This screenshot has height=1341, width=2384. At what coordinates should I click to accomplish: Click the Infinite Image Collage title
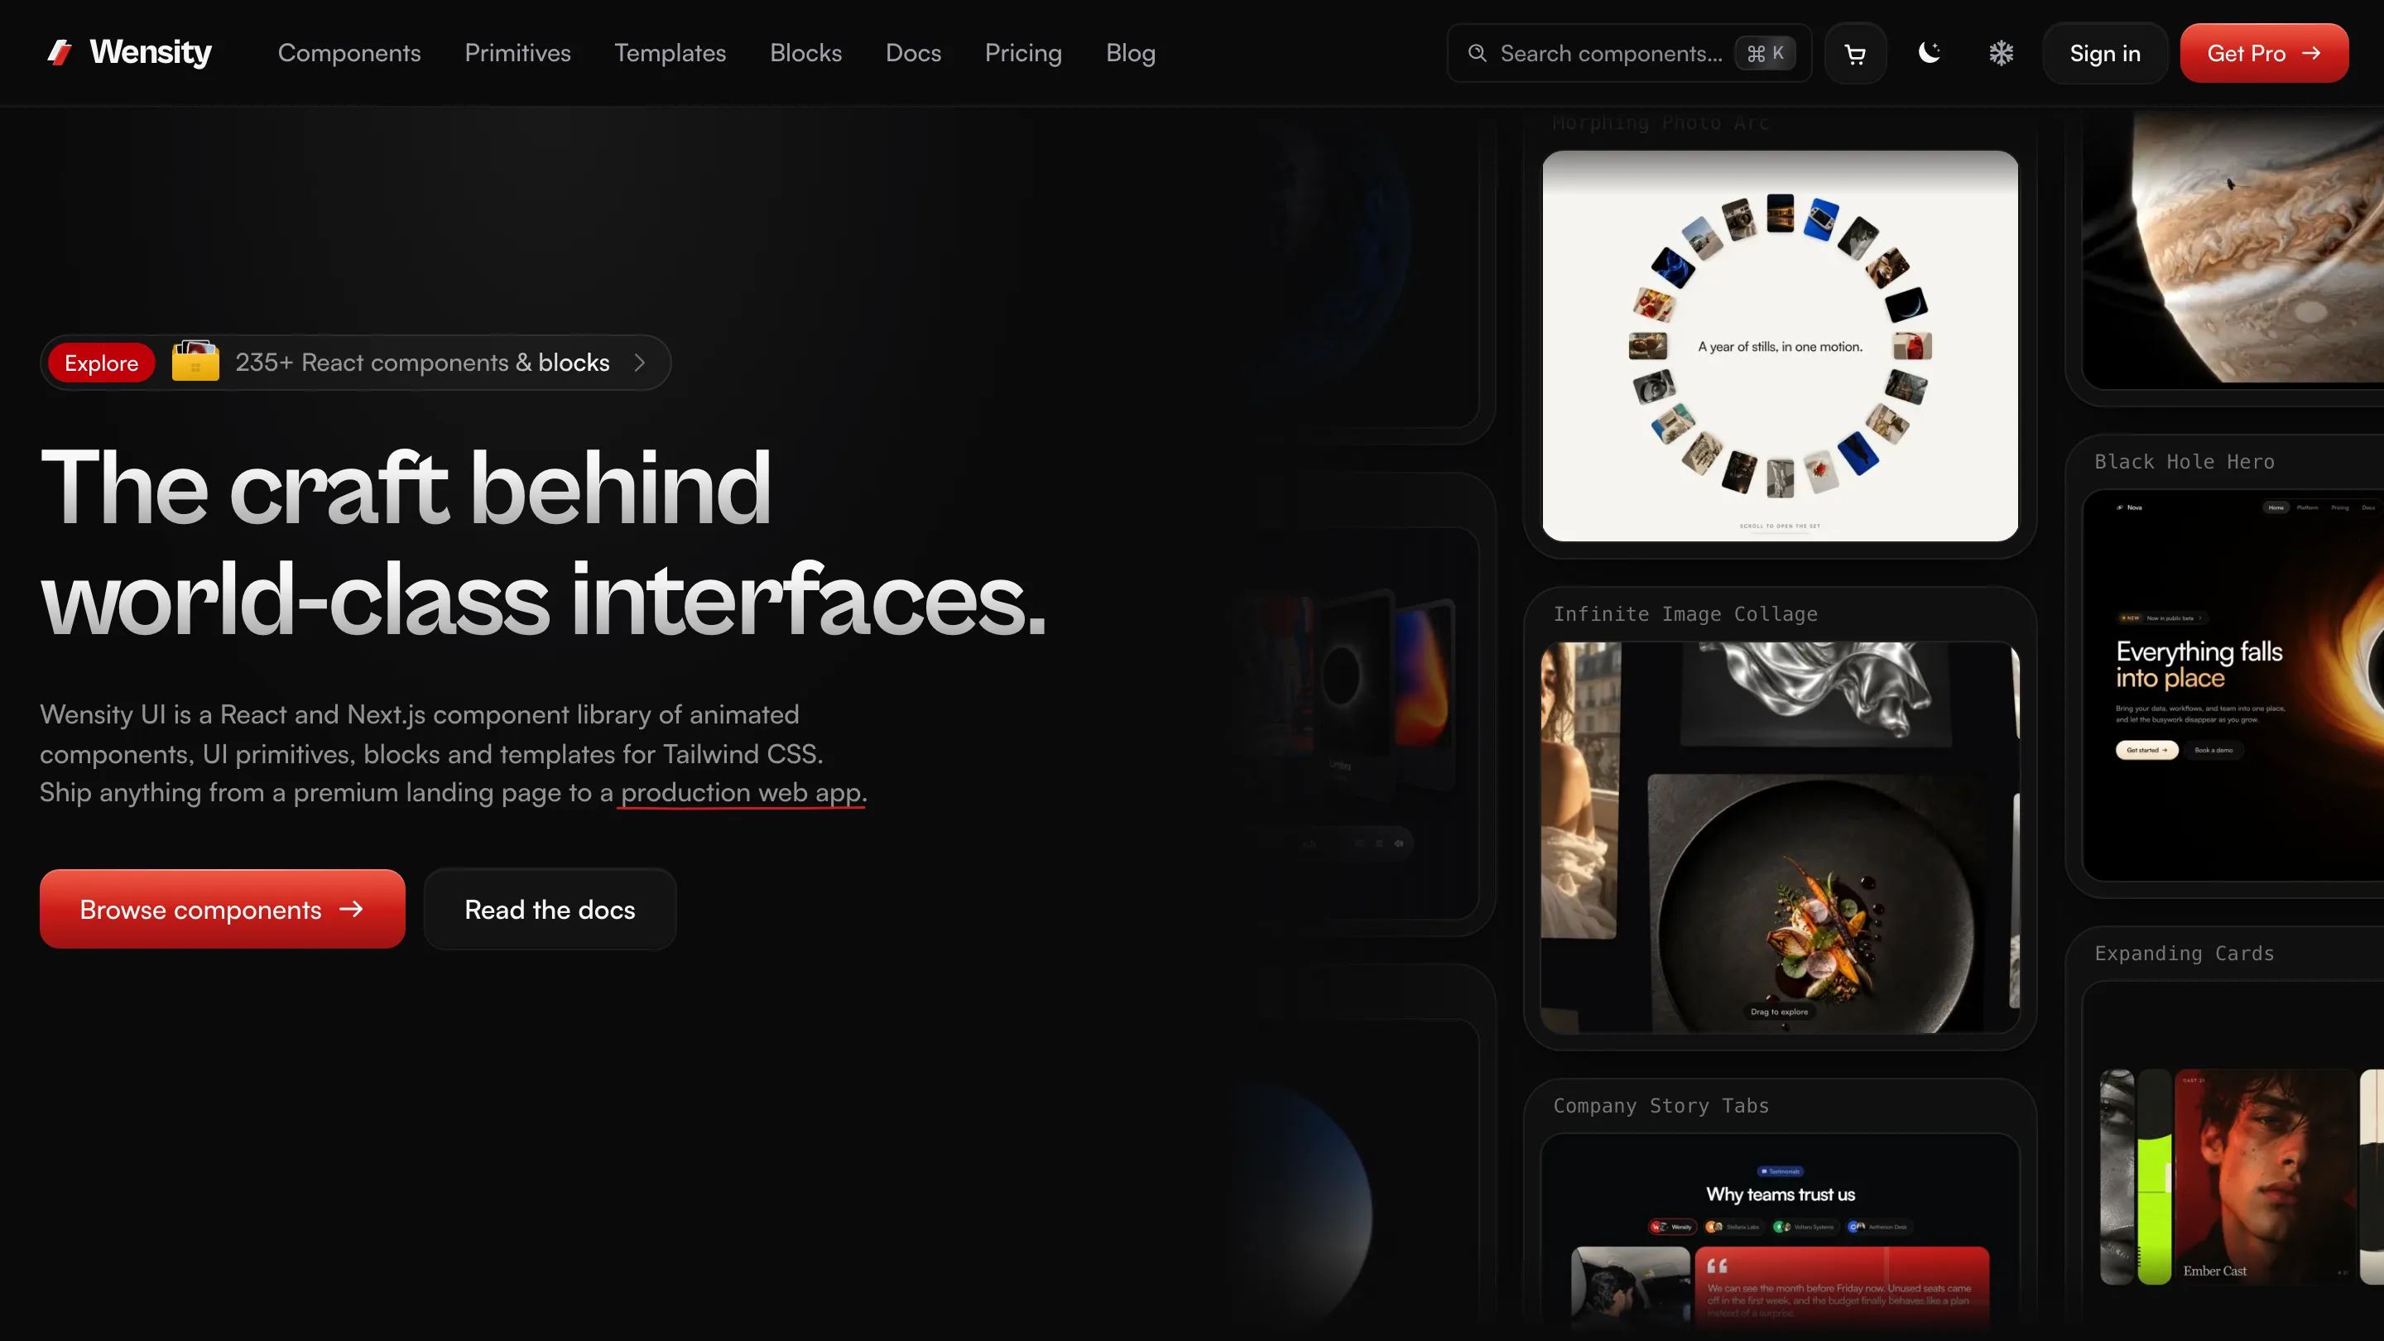[1685, 614]
